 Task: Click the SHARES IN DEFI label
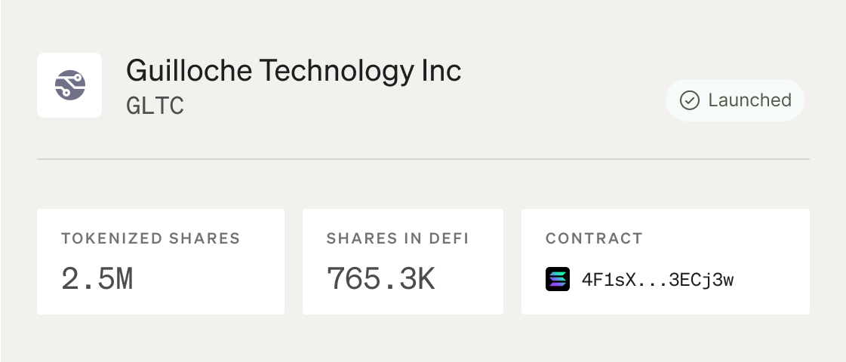[397, 238]
